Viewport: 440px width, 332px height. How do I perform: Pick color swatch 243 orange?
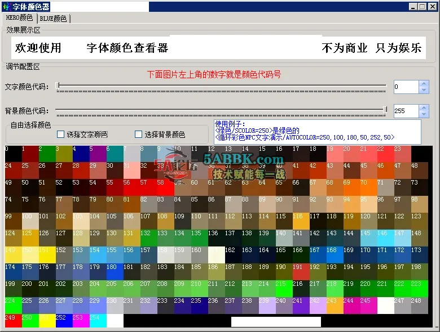pos(335,306)
